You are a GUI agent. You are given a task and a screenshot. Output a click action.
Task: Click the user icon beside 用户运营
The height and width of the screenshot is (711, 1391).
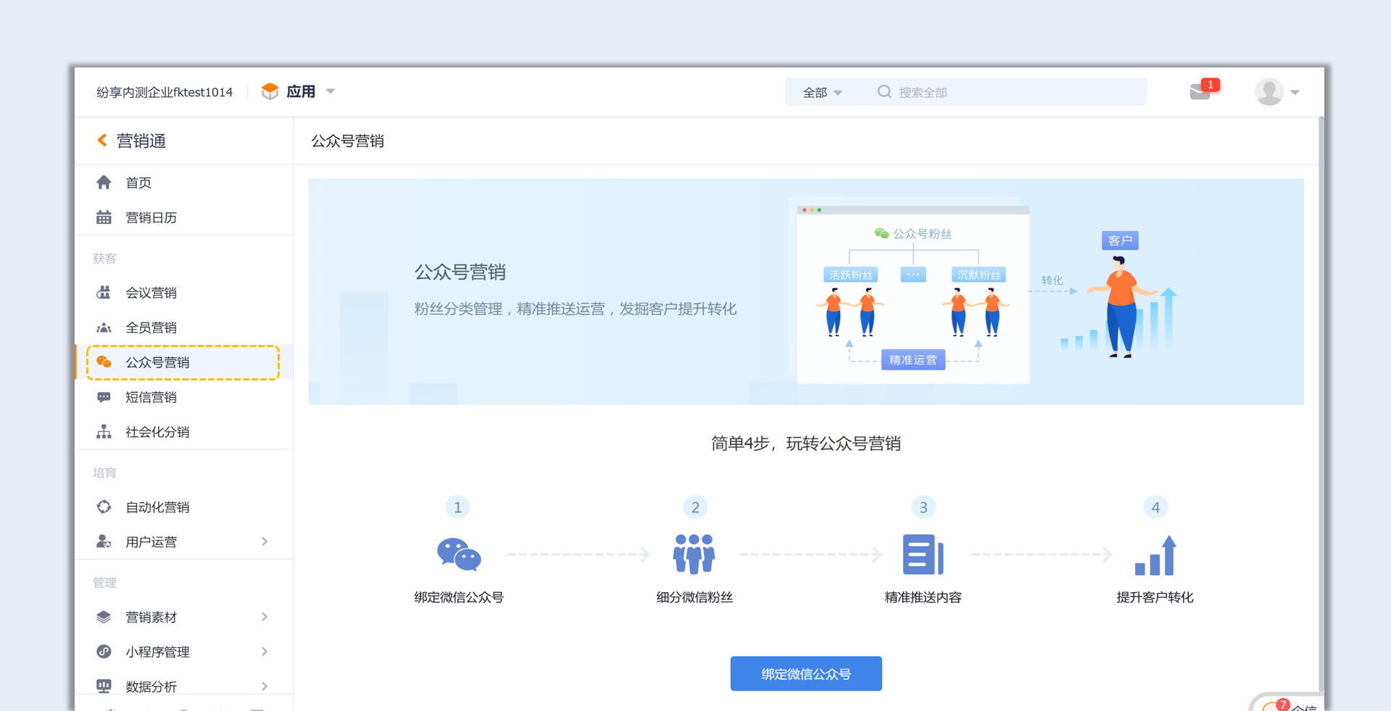(x=104, y=541)
